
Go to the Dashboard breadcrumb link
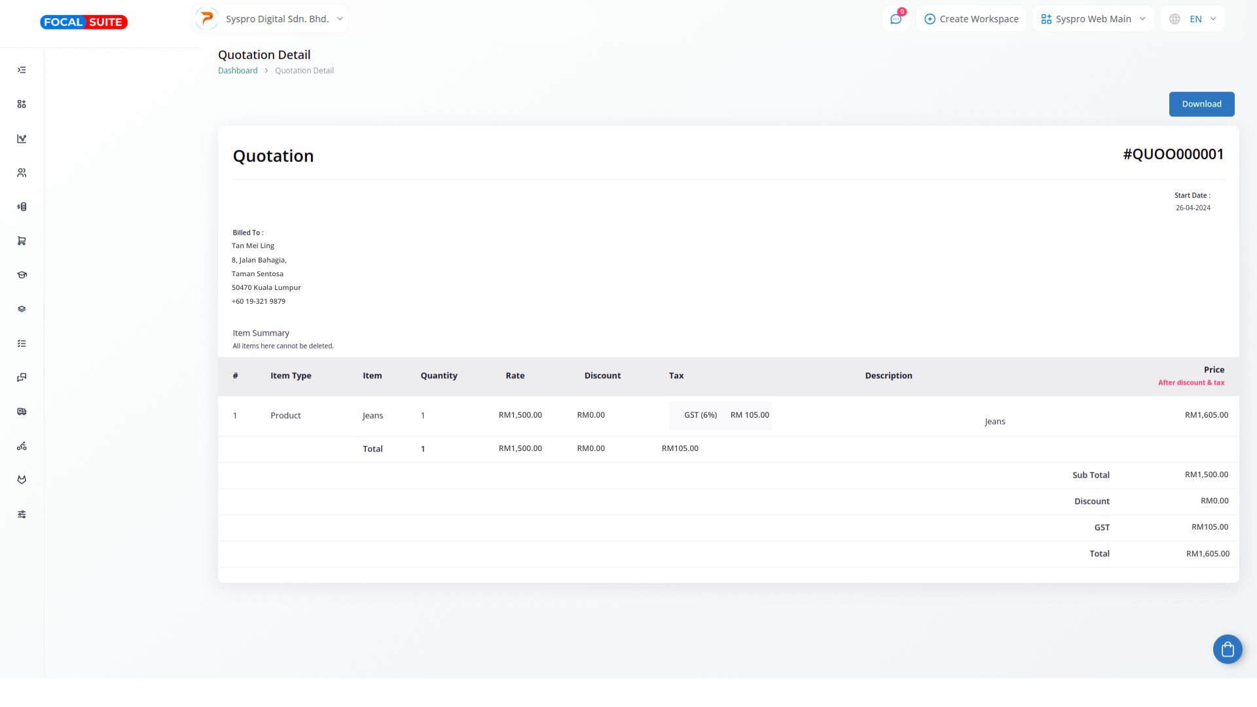click(x=238, y=71)
